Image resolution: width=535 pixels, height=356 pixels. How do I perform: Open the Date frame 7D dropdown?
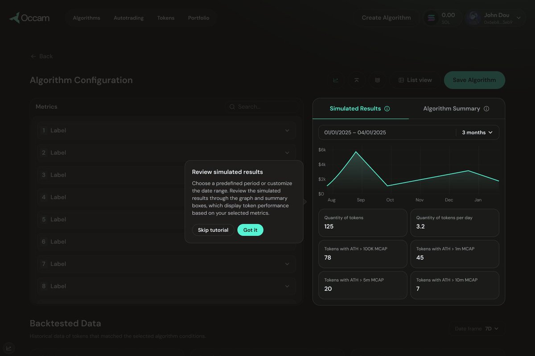(477, 329)
